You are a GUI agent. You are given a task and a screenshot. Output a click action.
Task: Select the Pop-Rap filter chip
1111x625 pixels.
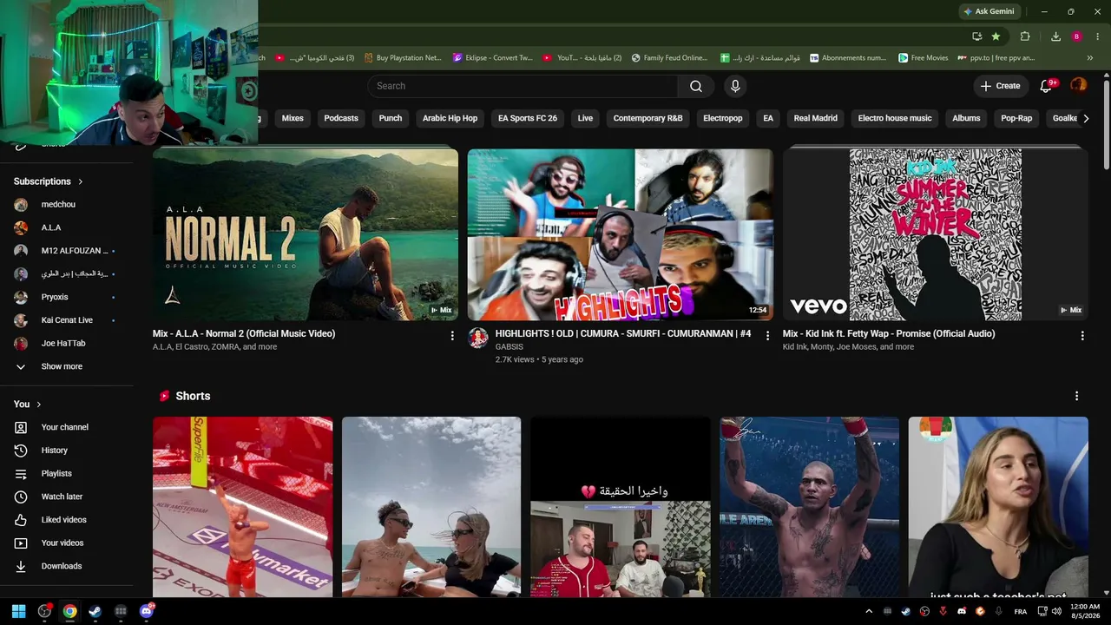tap(1016, 118)
